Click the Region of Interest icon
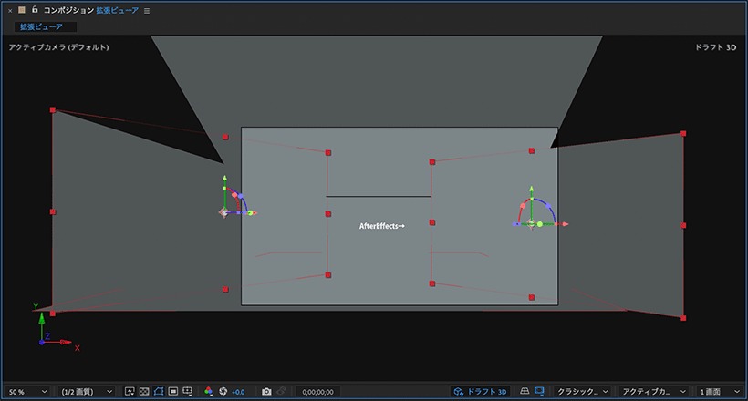Viewport: 748px width, 401px height. (x=173, y=392)
